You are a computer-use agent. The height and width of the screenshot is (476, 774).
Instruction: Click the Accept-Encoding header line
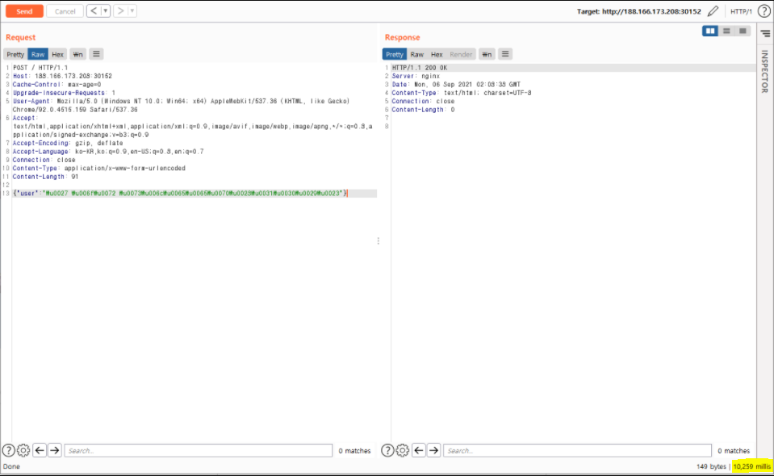(x=68, y=143)
